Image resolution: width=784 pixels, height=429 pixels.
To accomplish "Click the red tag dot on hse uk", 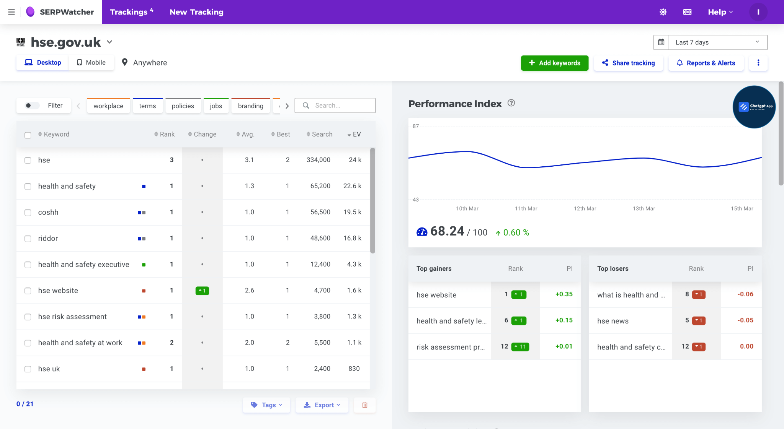I will point(144,369).
